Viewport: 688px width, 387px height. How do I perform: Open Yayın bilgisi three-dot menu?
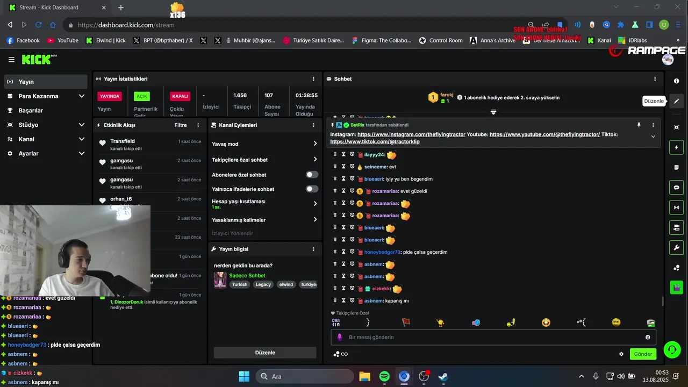[313, 249]
